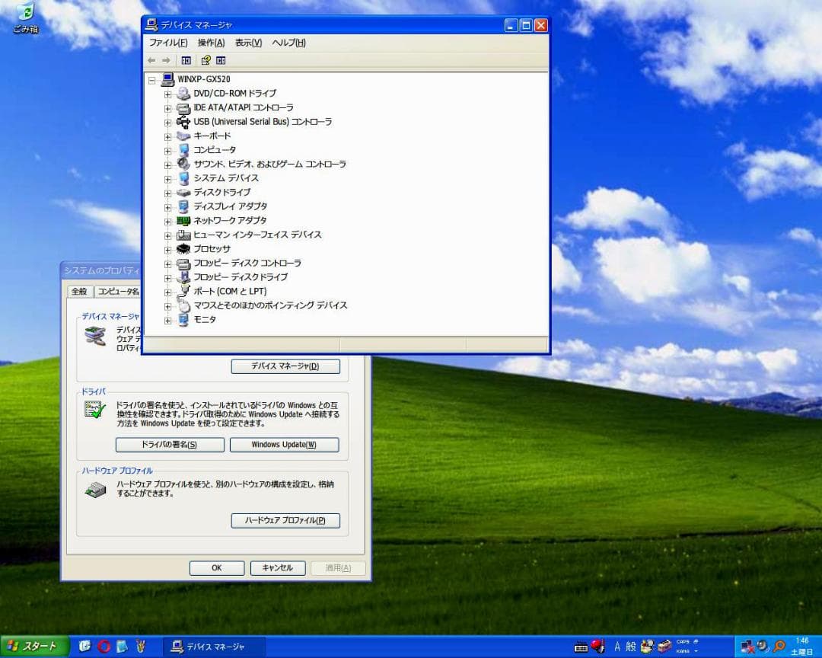
Task: Toggle the A input mode on the language bar
Action: (x=617, y=646)
